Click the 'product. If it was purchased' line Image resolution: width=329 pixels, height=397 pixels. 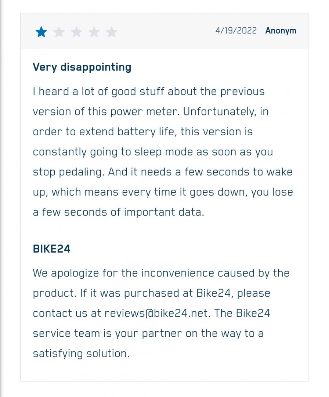click(152, 293)
